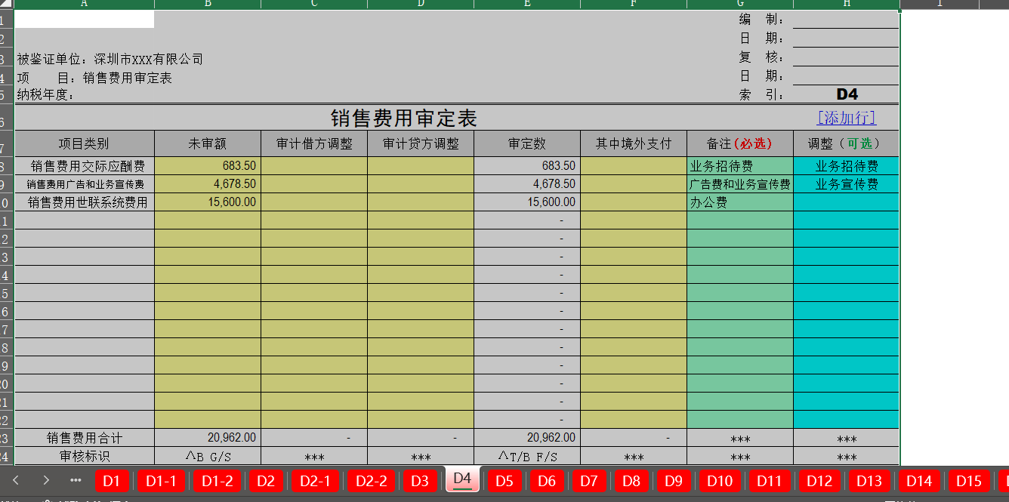
Task: Click the blank field next to 复核
Action: pyautogui.click(x=846, y=57)
